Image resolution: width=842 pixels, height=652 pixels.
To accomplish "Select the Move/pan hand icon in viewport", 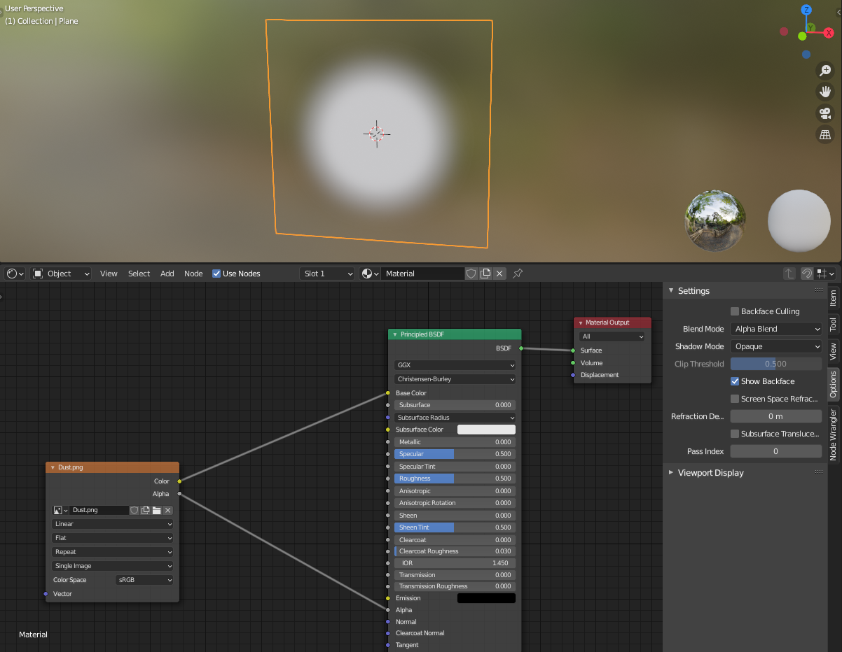I will [x=825, y=91].
